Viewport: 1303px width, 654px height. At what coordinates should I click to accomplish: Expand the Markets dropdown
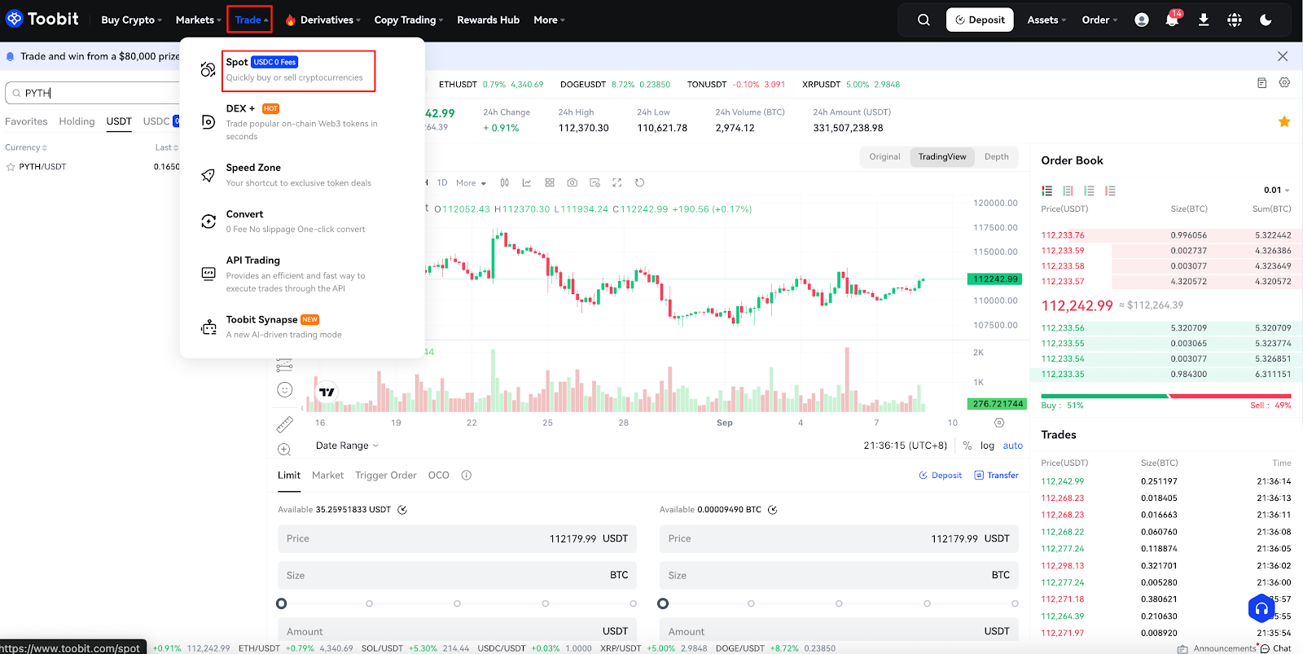tap(199, 20)
